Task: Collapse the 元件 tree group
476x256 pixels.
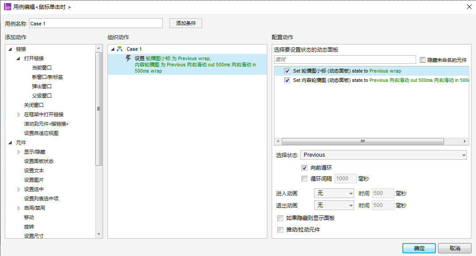Action: tap(10, 142)
